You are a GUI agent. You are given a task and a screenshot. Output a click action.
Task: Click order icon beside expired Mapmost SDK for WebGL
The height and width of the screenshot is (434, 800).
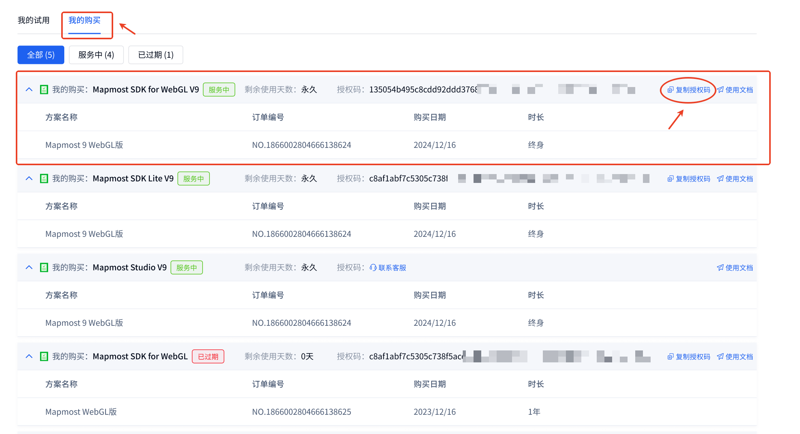44,357
